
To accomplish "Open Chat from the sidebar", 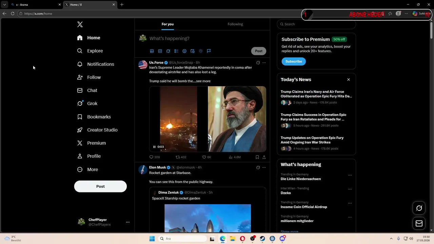I will (87, 90).
